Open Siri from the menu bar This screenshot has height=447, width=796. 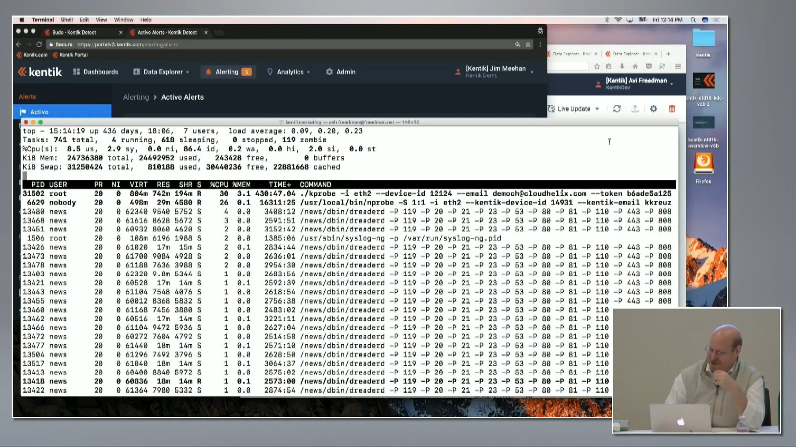(x=705, y=20)
